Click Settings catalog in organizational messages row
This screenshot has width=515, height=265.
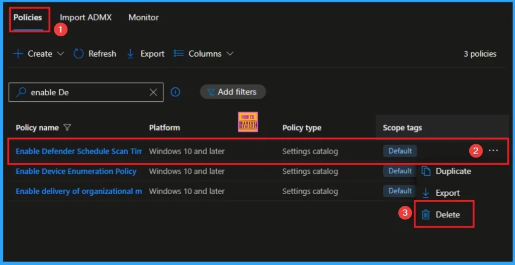[x=310, y=191]
